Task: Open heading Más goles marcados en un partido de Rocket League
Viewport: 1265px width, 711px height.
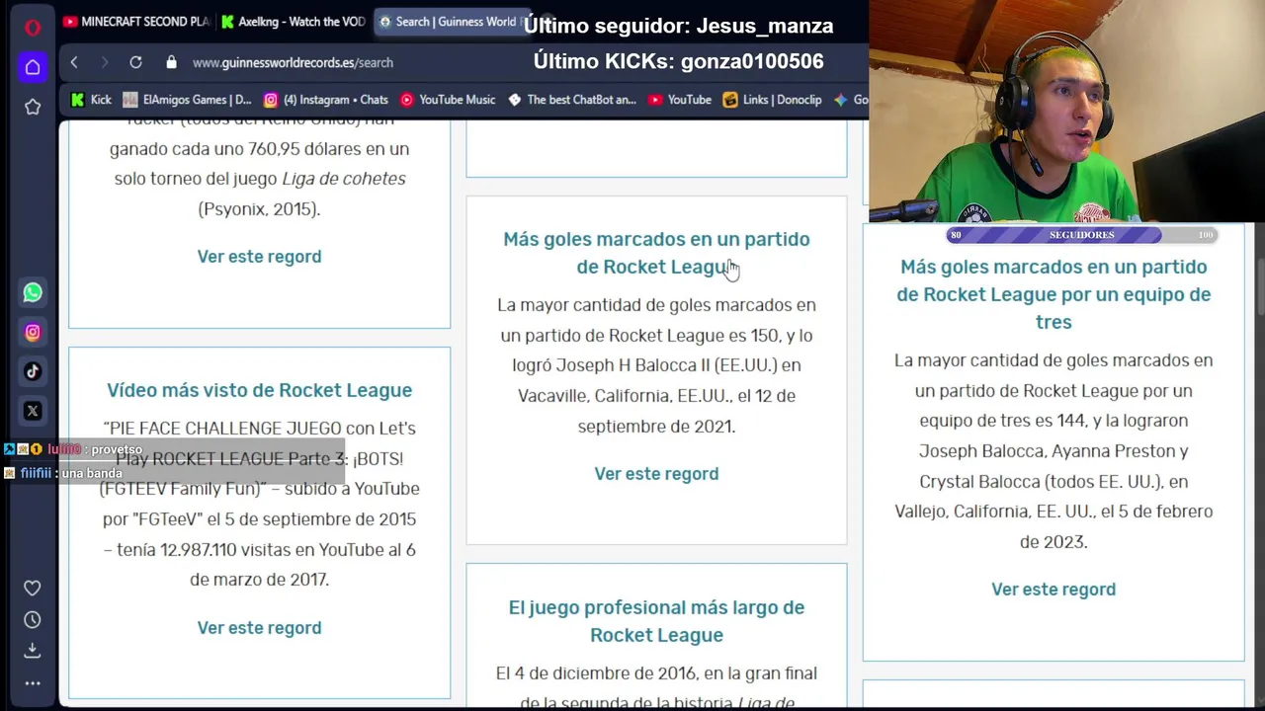Action: click(x=656, y=253)
